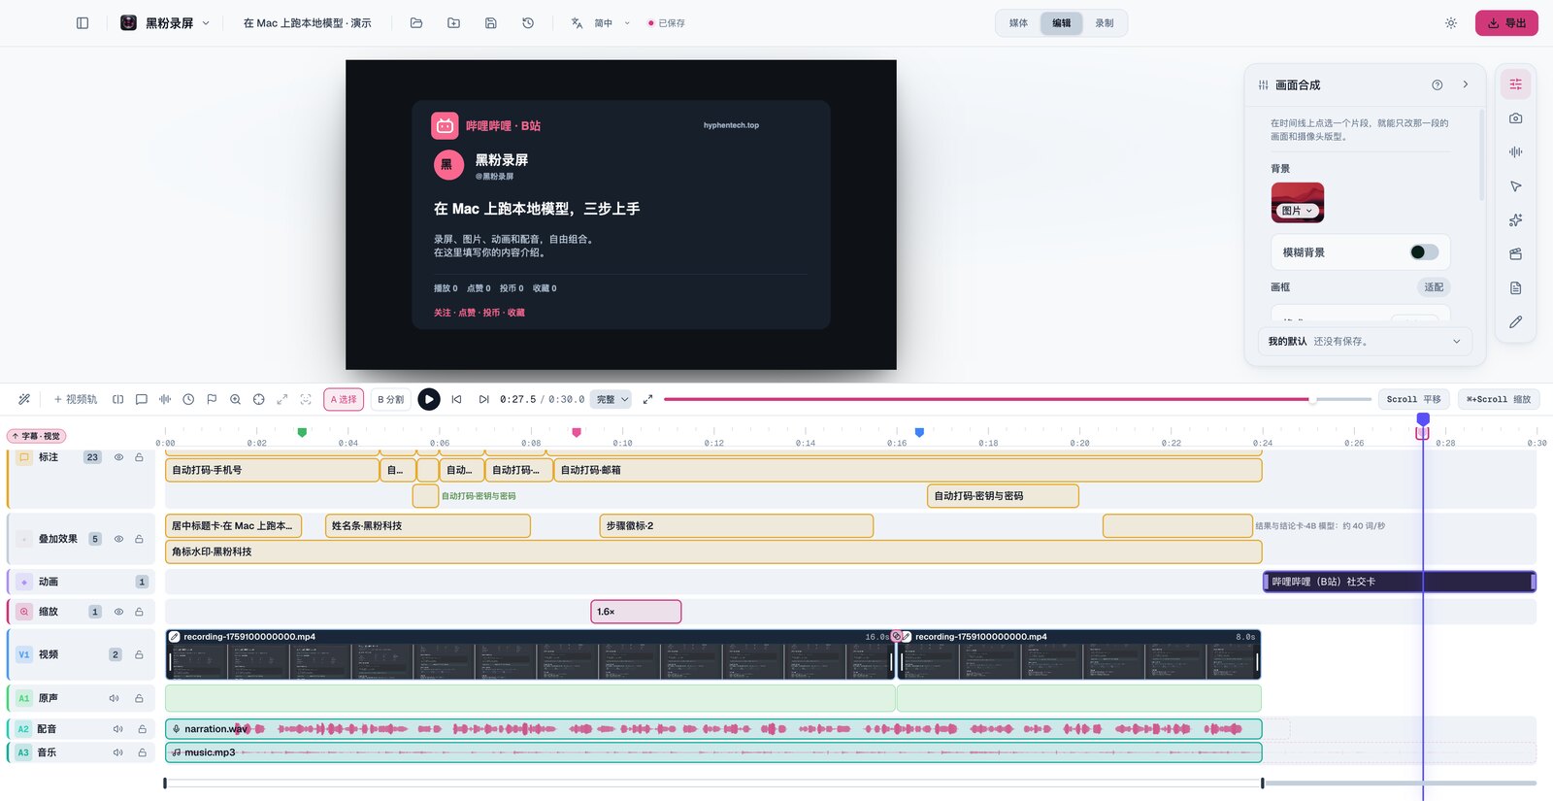1553x801 pixels.
Task: Switch to the 录制 tab
Action: tap(1105, 23)
